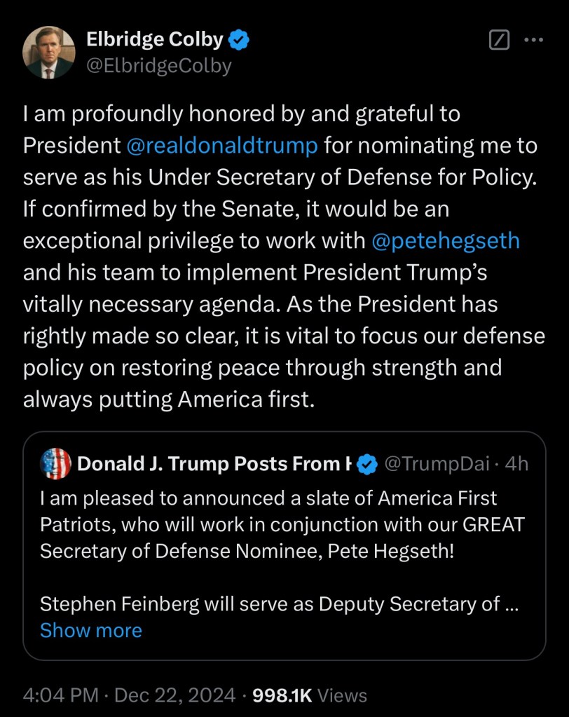Click Elbridge Colby's blue verified badge

[239, 41]
